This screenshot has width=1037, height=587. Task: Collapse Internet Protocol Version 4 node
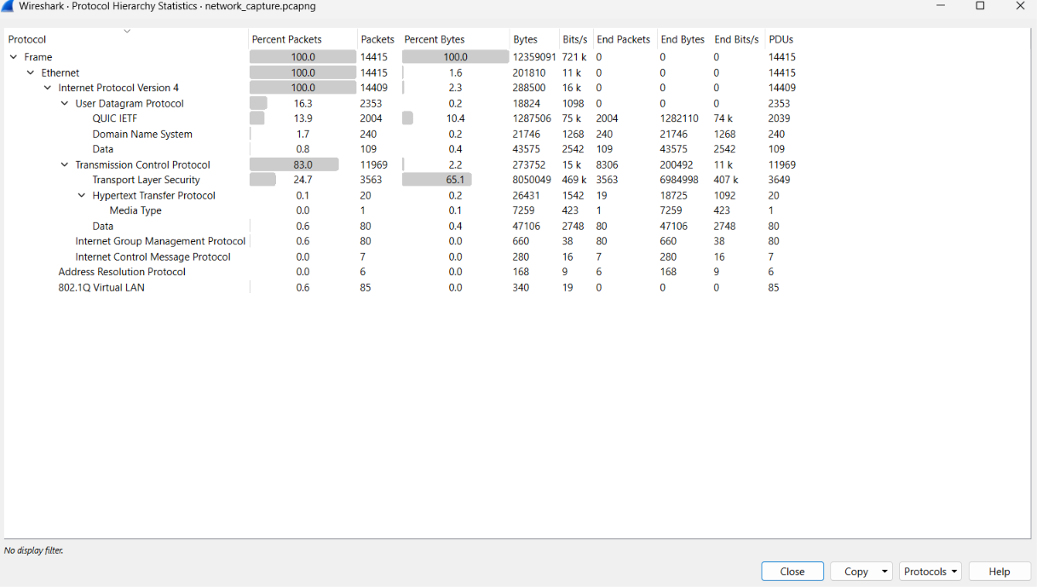tap(48, 88)
